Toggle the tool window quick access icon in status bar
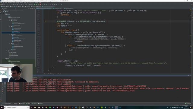Viewport: 193px width, 109px height. coord(1,105)
